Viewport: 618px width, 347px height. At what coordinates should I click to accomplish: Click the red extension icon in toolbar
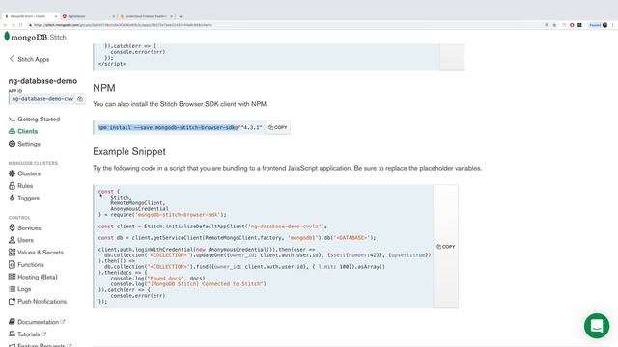point(572,25)
